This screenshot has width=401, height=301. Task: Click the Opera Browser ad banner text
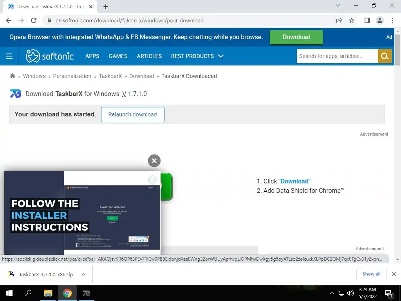point(136,37)
